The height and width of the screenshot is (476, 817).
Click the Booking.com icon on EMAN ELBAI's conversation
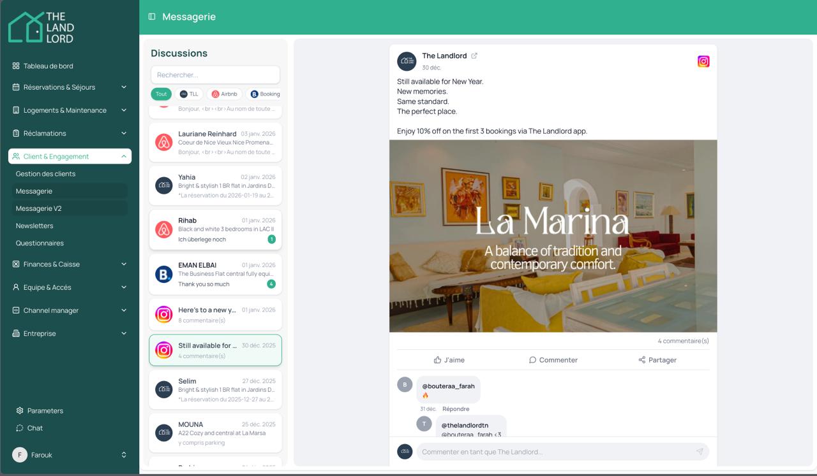coord(163,273)
